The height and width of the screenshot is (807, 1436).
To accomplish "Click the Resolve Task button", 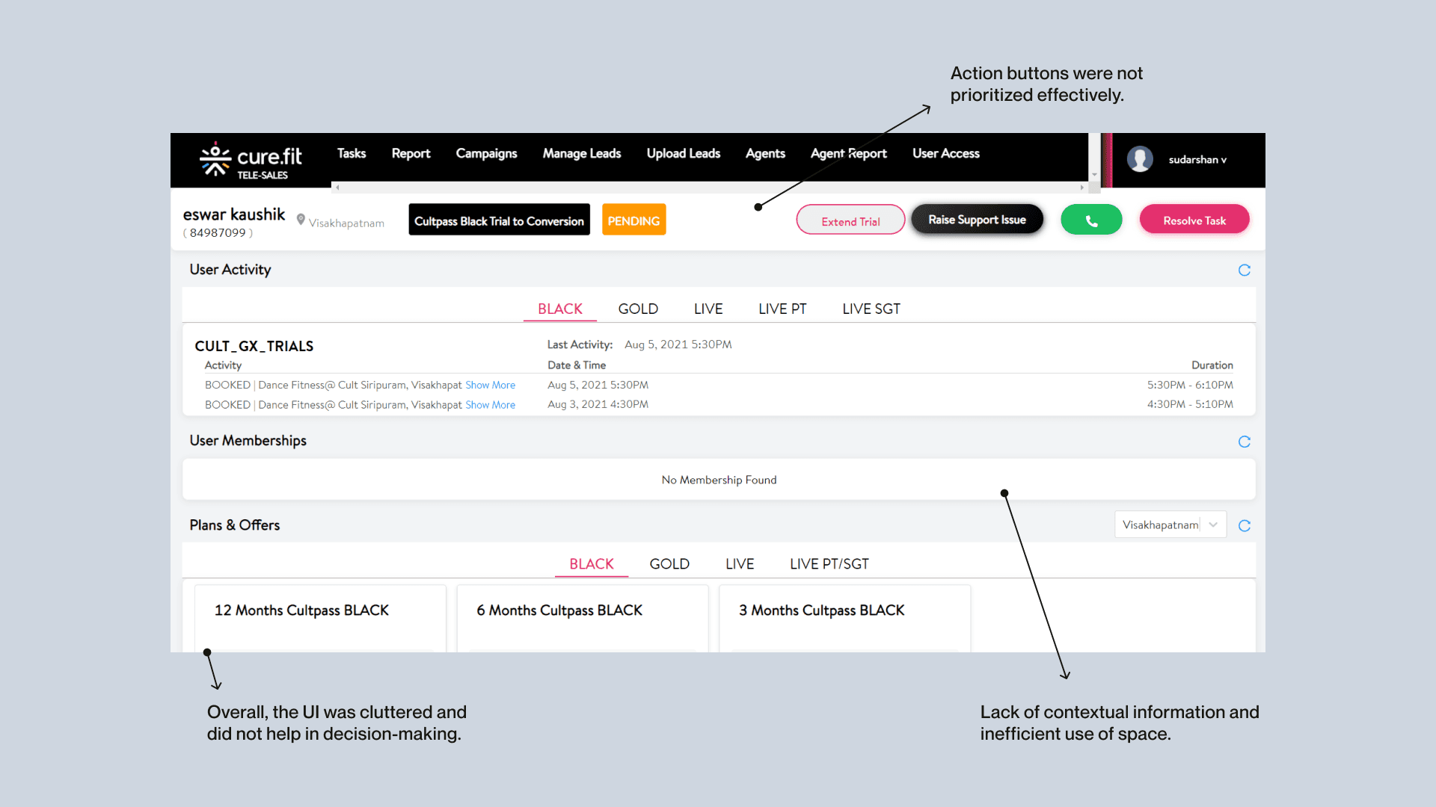I will pos(1194,220).
